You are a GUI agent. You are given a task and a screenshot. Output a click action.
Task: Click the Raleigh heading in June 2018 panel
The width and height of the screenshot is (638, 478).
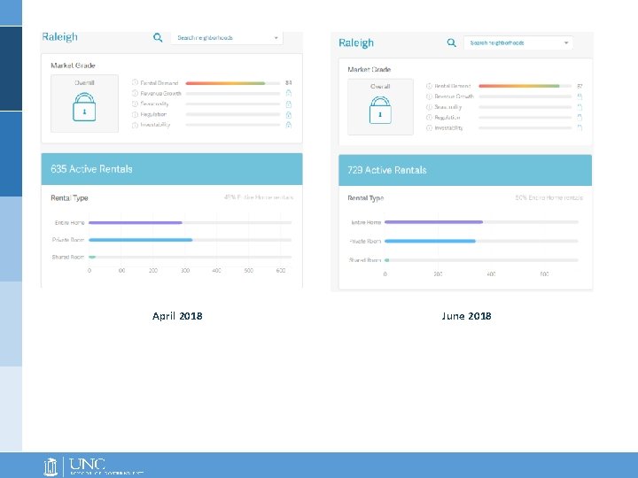coord(356,42)
